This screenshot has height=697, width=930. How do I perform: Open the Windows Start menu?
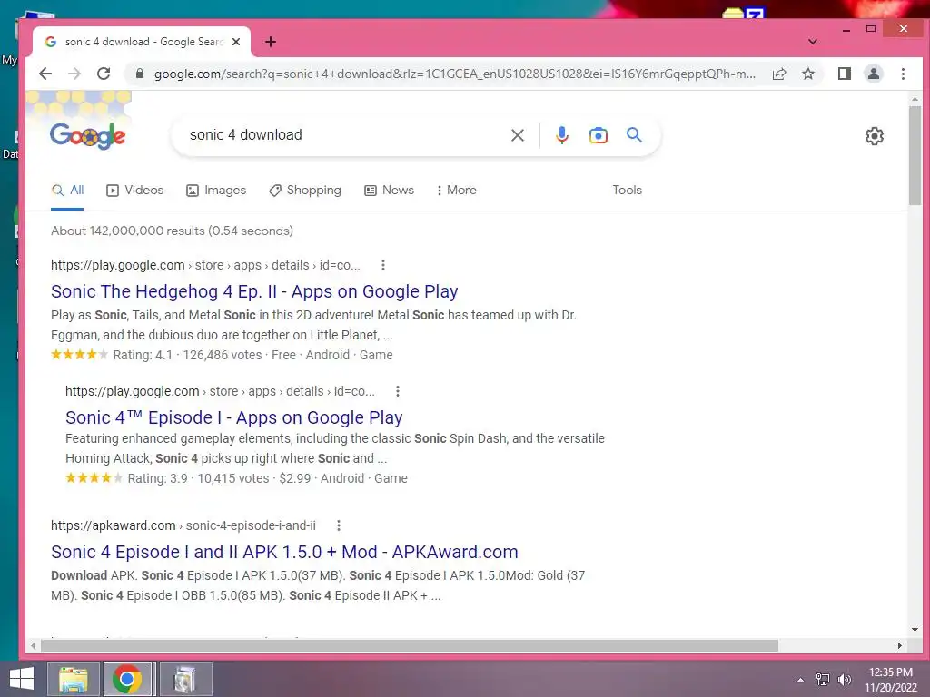pyautogui.click(x=22, y=679)
